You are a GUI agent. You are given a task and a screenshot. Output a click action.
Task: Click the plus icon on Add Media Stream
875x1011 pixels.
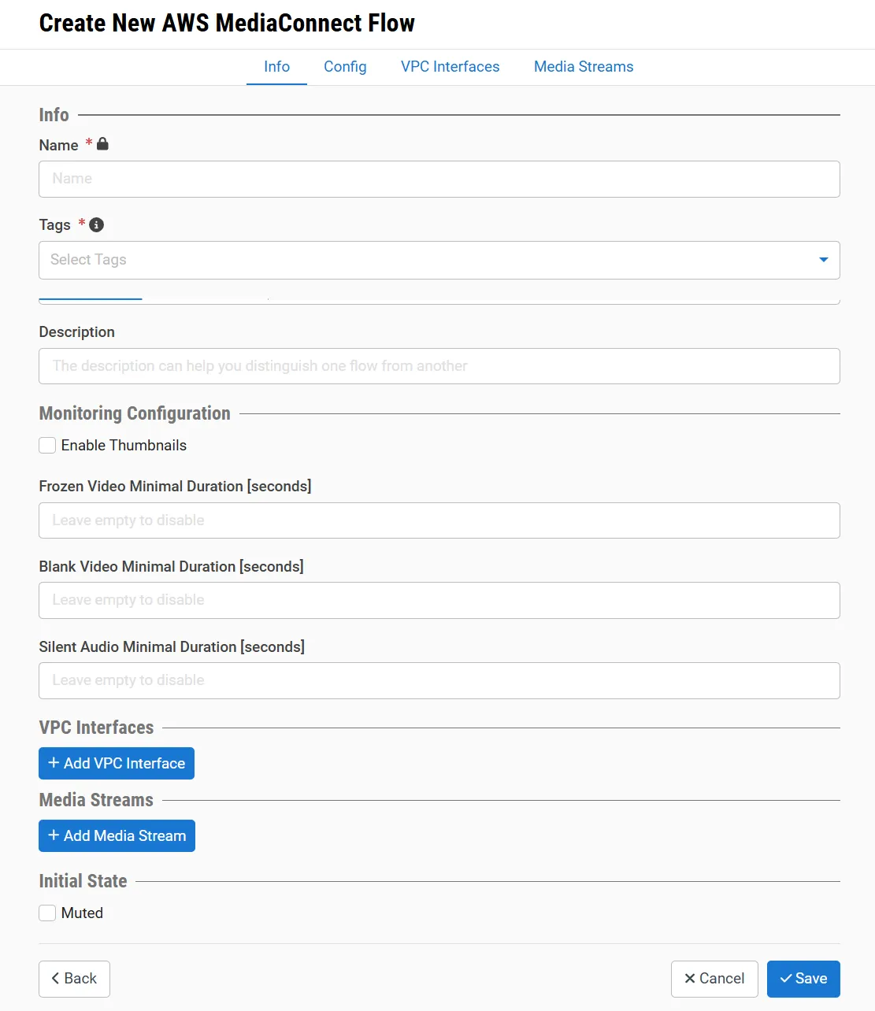pos(54,835)
